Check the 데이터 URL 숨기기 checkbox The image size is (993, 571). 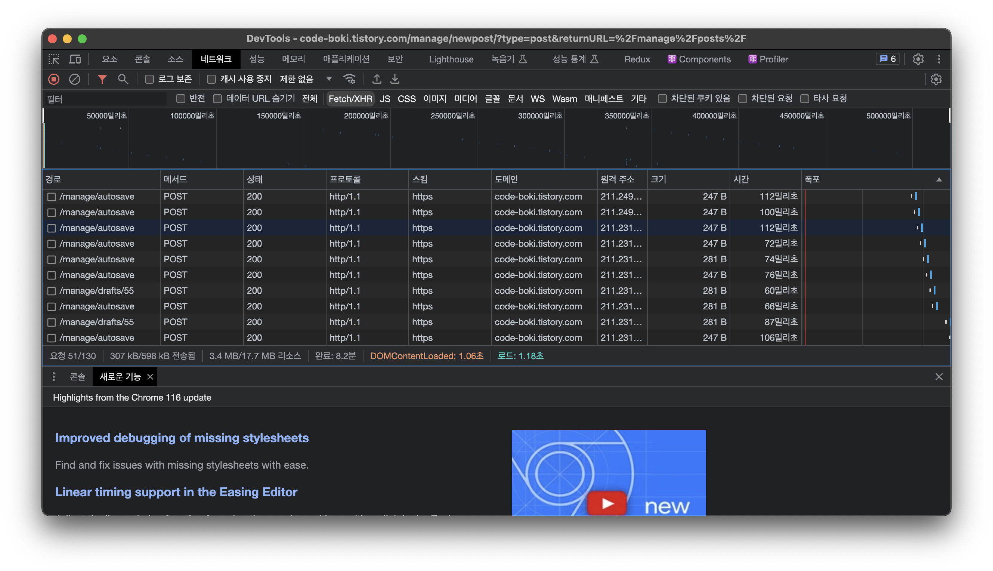(217, 99)
